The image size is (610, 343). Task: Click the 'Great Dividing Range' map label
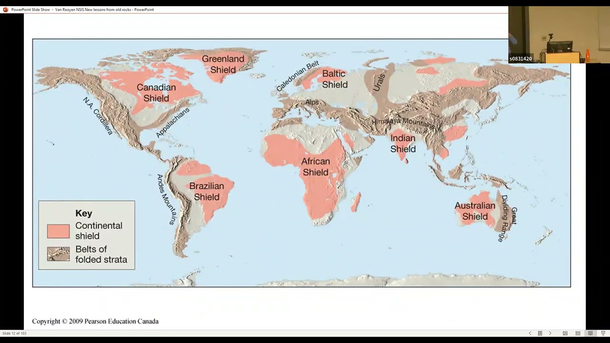[x=507, y=219]
